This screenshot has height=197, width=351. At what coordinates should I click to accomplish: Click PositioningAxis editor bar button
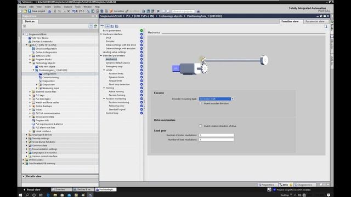[105, 189]
